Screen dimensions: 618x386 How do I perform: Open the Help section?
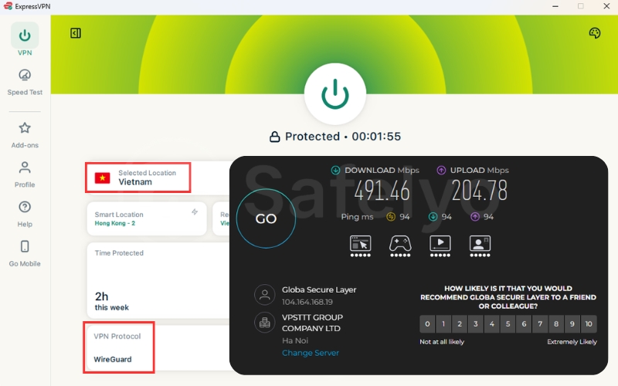point(25,214)
